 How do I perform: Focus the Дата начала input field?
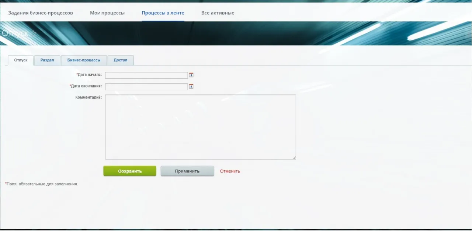(146, 75)
